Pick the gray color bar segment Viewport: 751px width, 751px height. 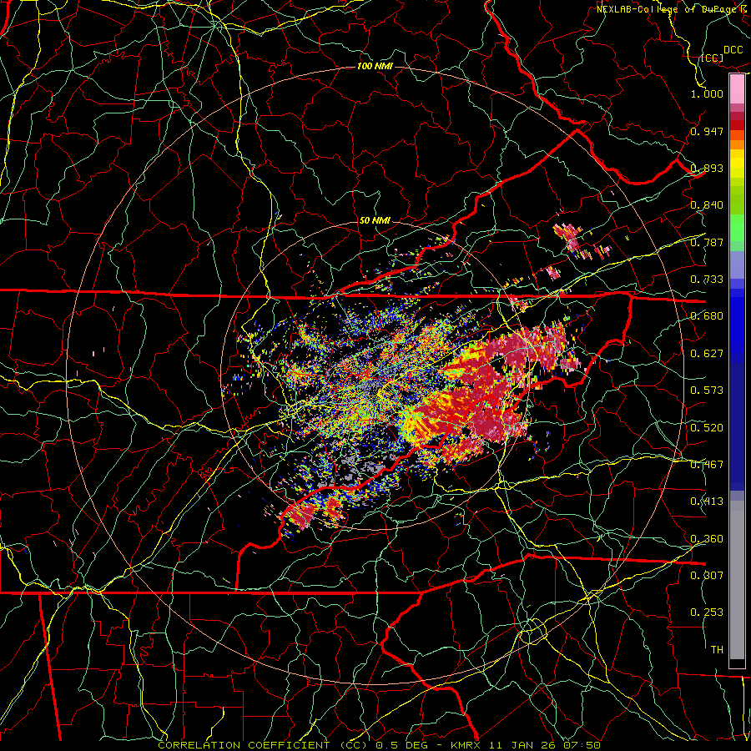[737, 580]
